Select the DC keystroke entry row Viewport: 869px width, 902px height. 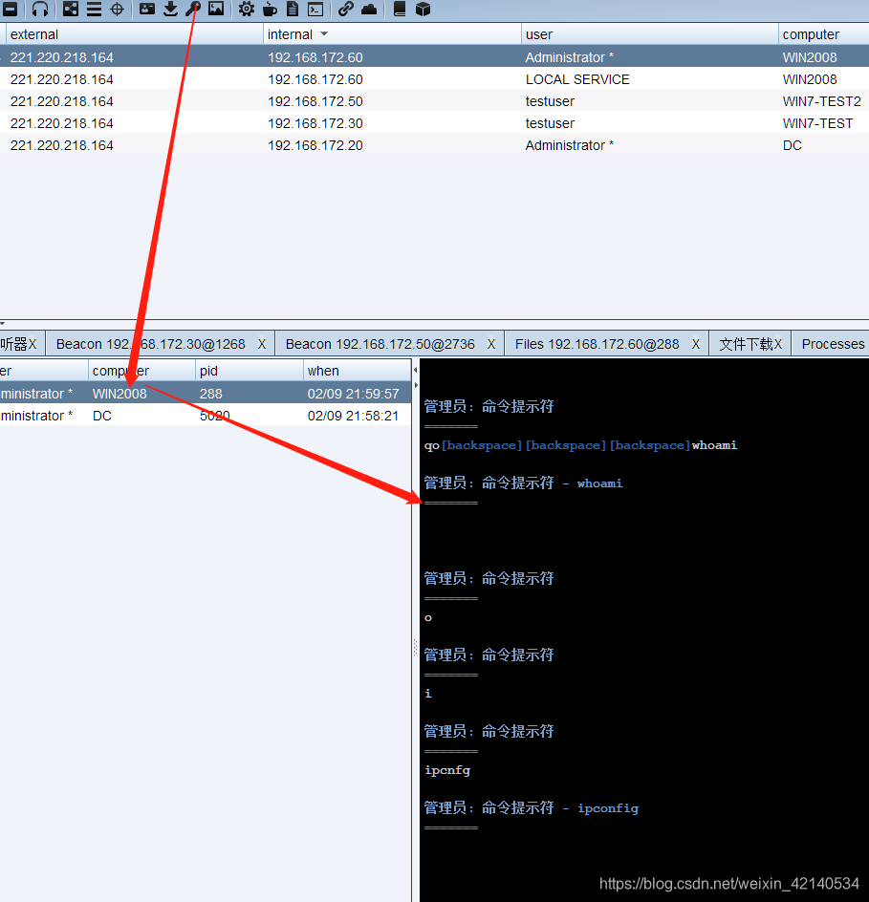[x=206, y=416]
